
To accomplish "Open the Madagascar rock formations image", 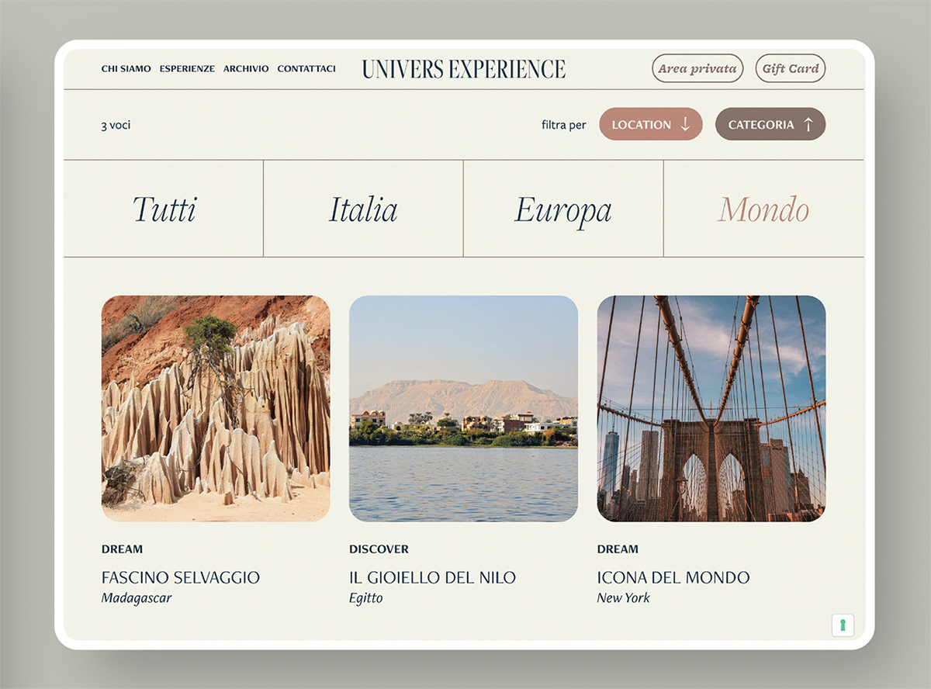I will pos(216,408).
